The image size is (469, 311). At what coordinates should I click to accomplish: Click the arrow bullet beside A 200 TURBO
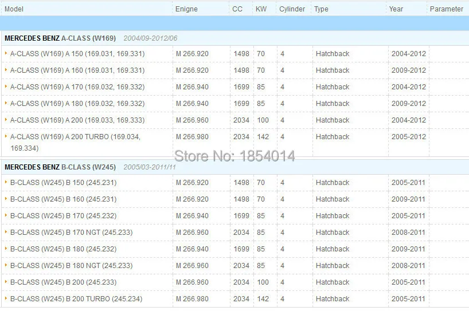6,136
